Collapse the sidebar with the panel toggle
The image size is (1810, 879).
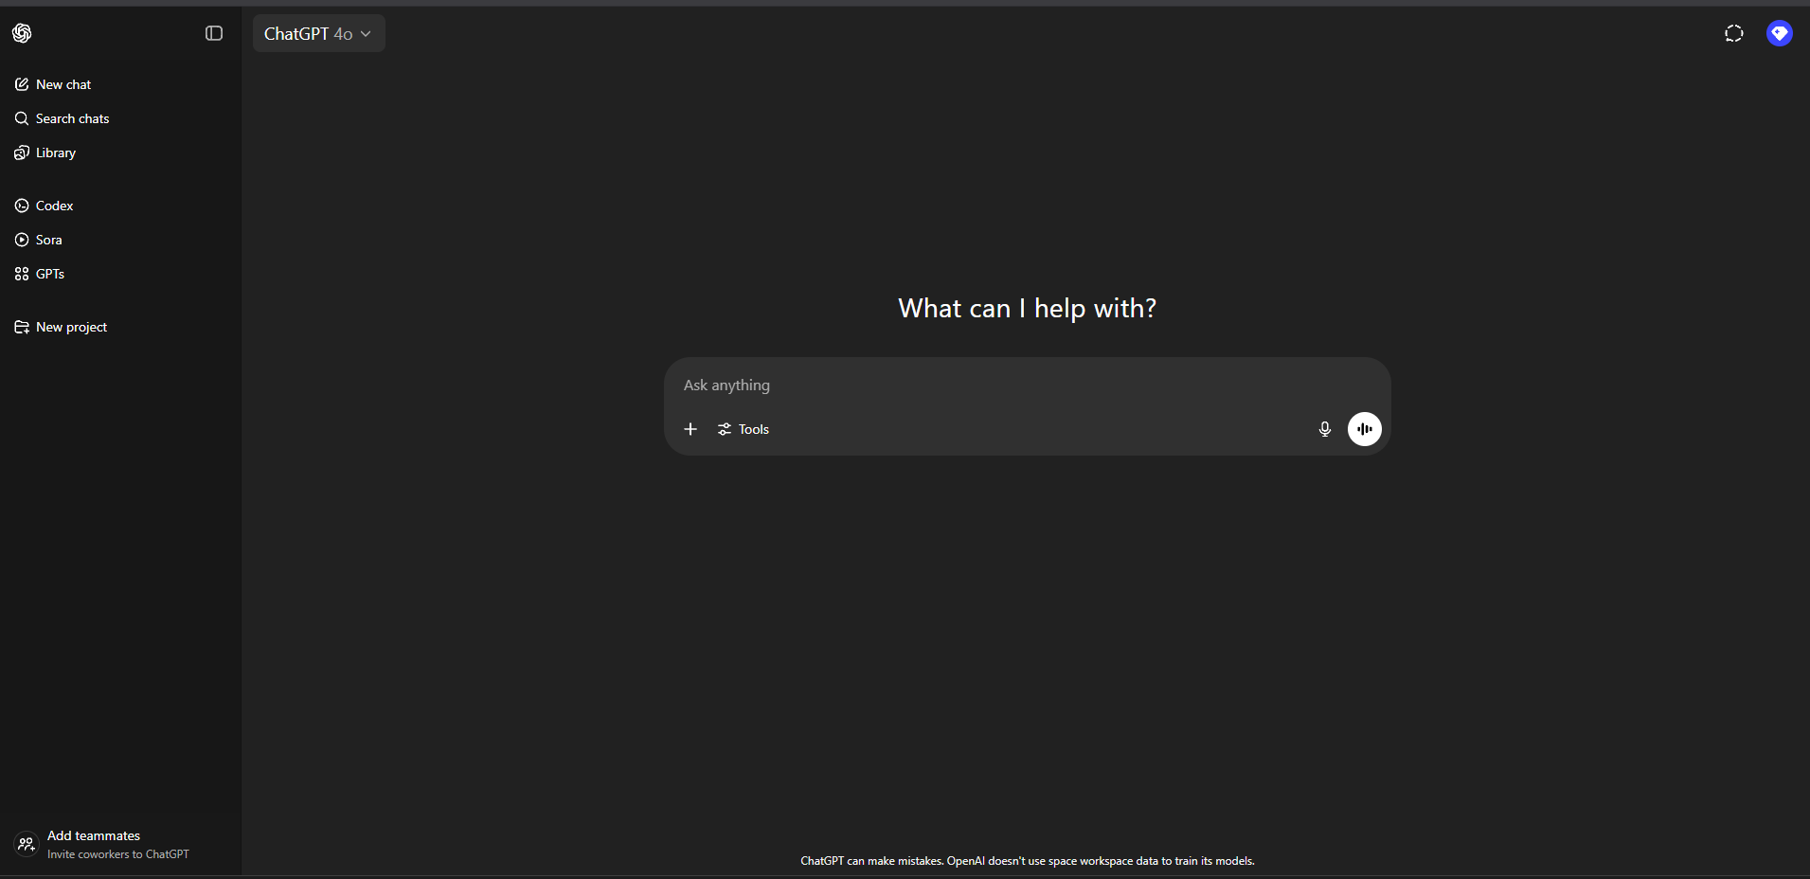coord(214,33)
